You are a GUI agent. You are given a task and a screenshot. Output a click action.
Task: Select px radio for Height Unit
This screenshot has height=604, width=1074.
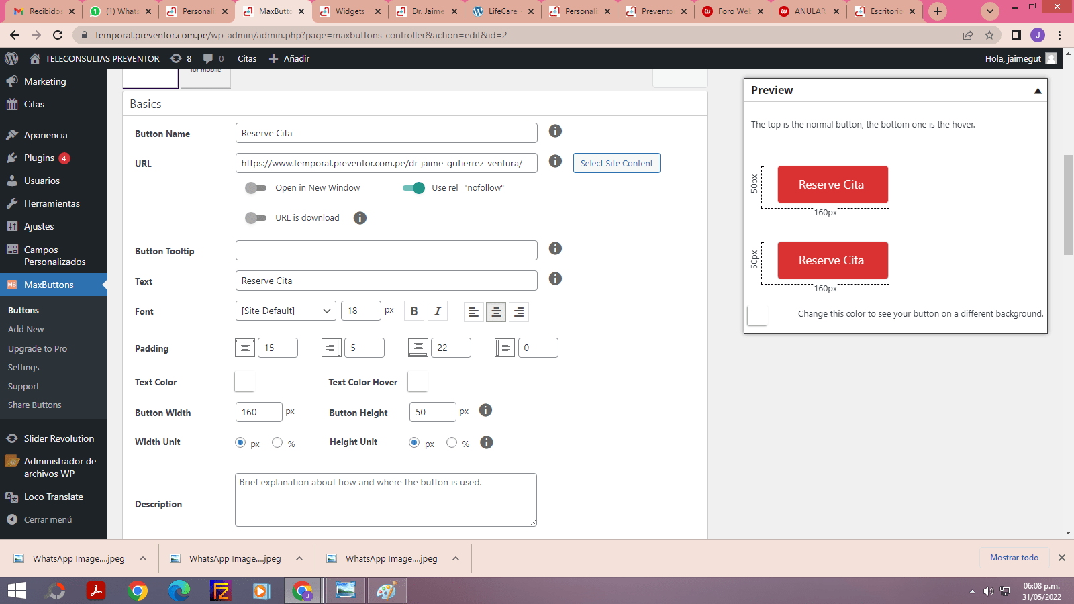pos(414,442)
